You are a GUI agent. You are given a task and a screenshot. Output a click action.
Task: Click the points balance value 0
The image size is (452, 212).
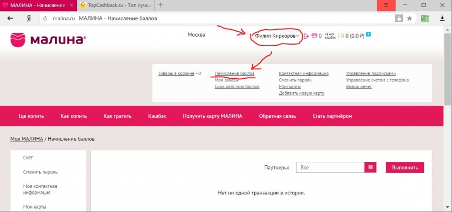pyautogui.click(x=320, y=36)
